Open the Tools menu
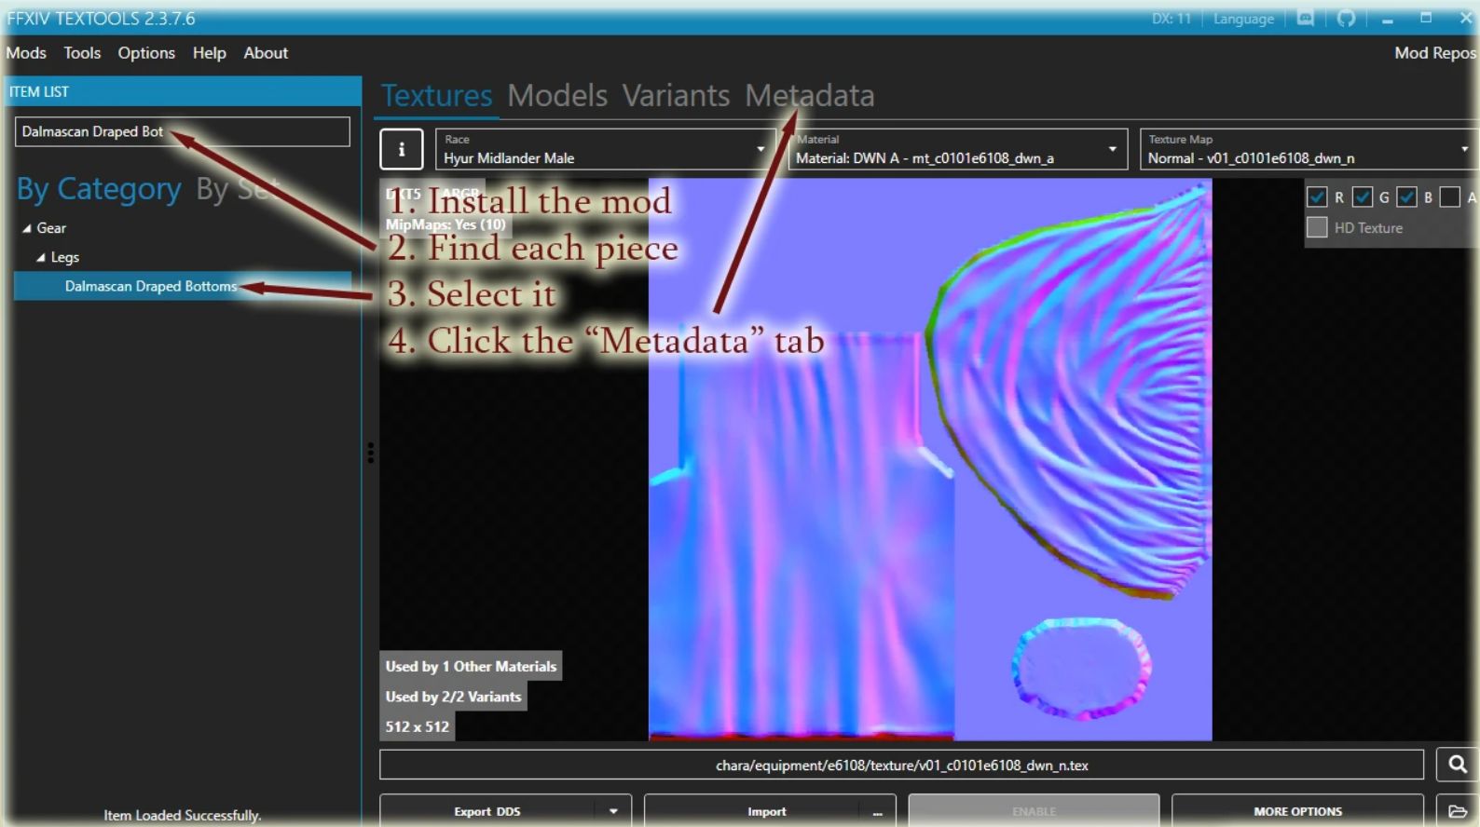The height and width of the screenshot is (827, 1480). click(x=82, y=53)
